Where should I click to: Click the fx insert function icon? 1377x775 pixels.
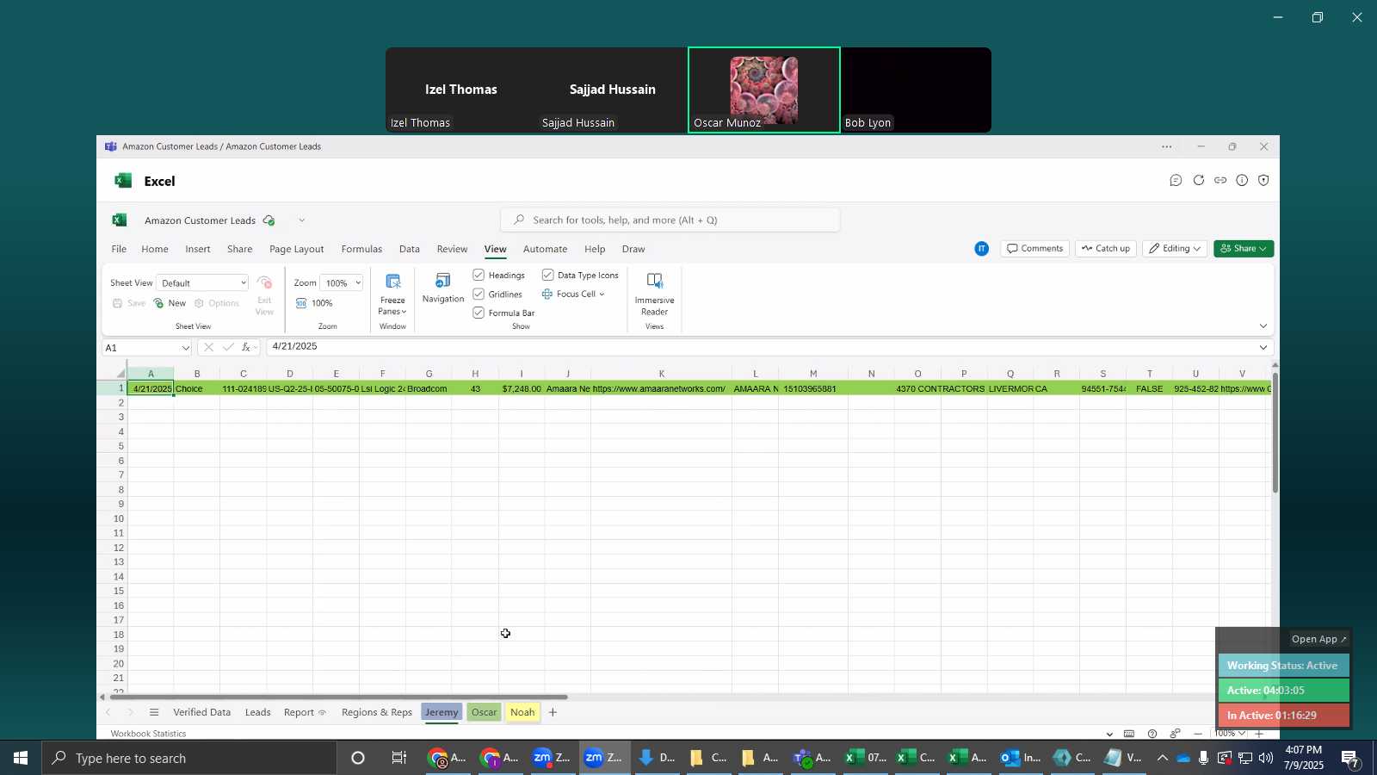(x=247, y=347)
